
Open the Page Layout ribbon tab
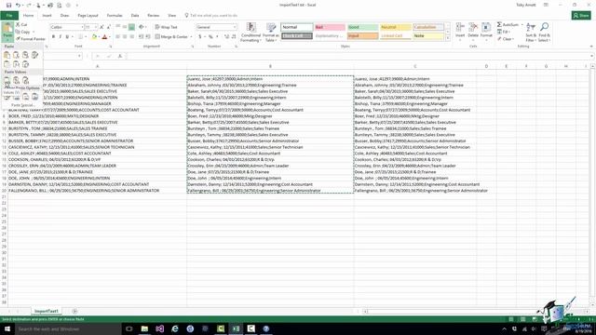pos(88,16)
